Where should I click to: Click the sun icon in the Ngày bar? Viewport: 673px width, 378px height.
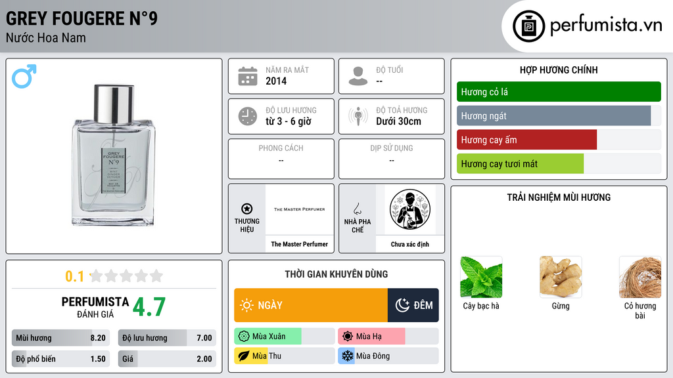(247, 305)
